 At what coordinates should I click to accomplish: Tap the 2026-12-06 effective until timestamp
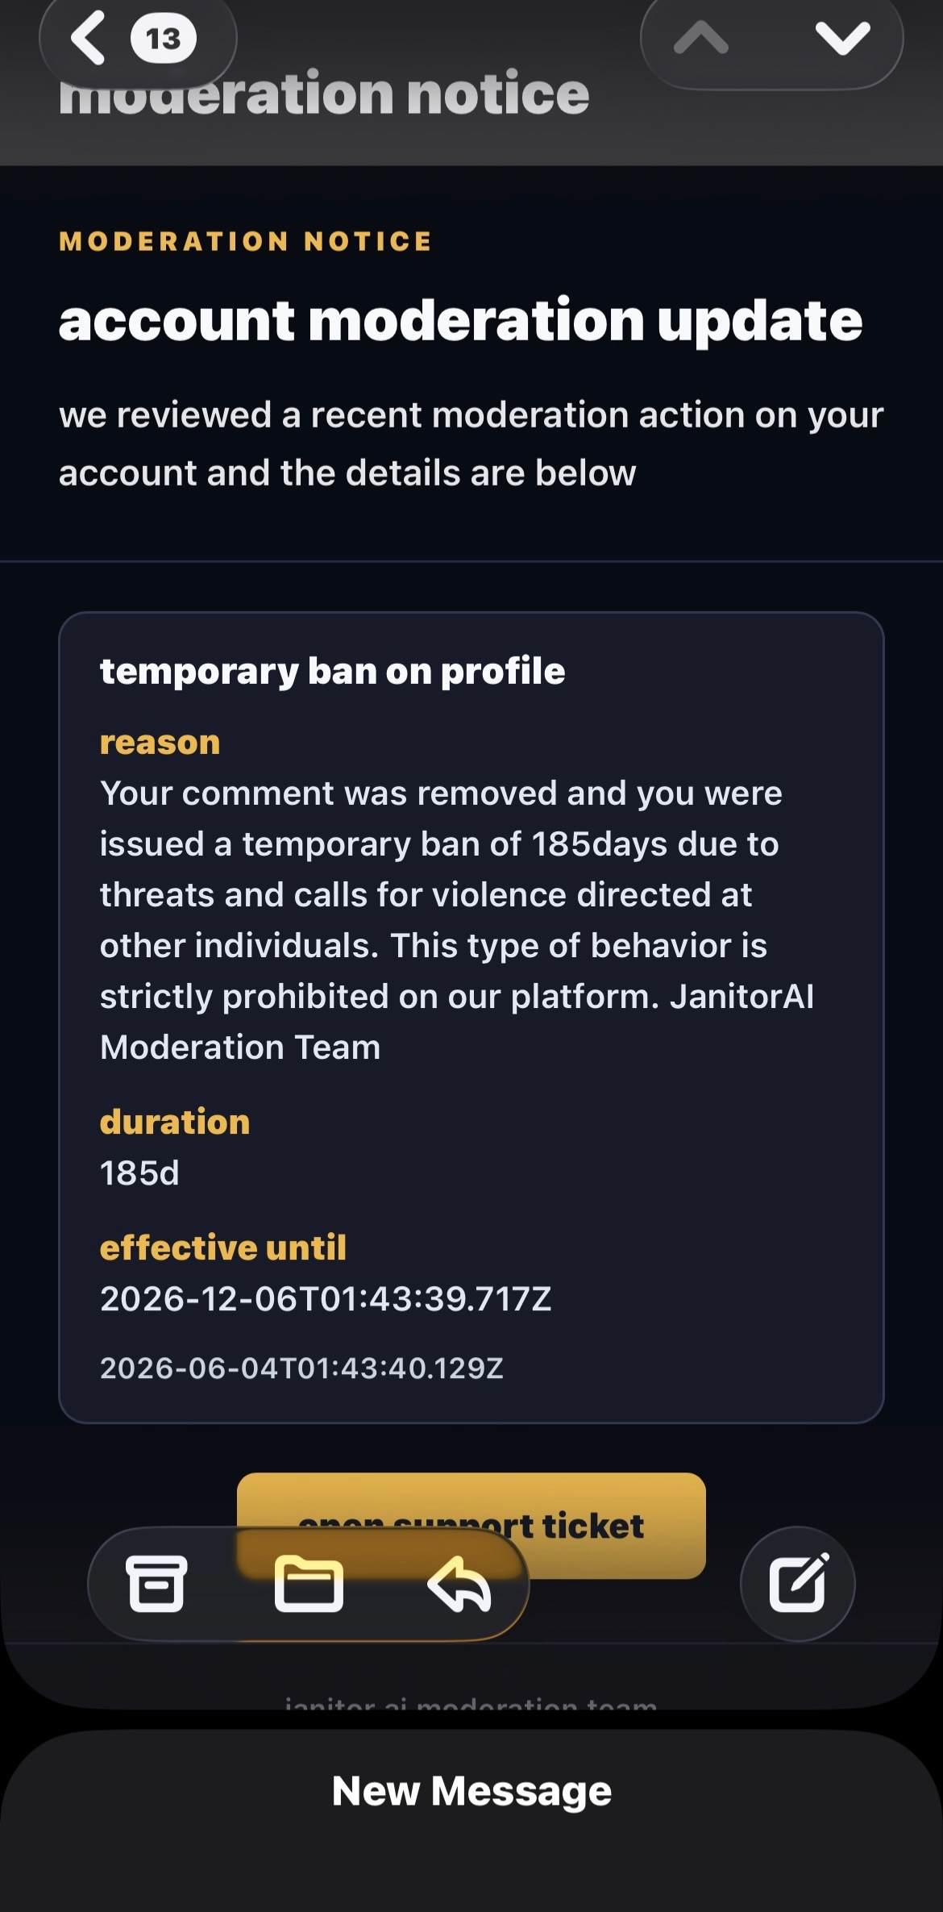click(x=326, y=1299)
